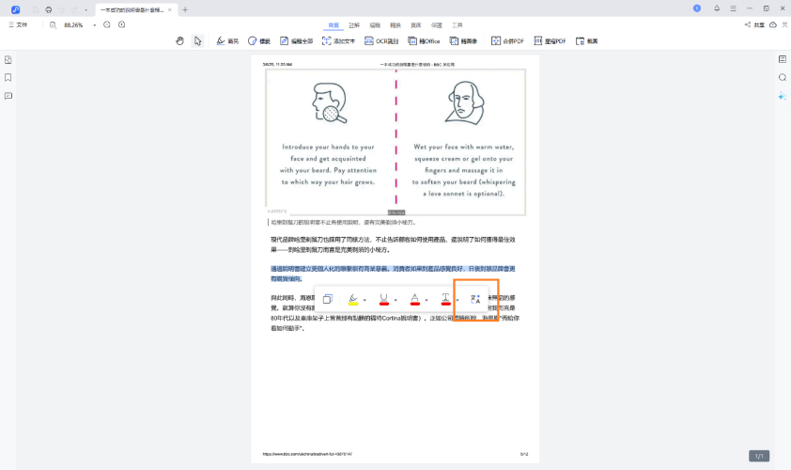The image size is (791, 470).
Task: Click the page indicator 1/1
Action: (x=759, y=456)
